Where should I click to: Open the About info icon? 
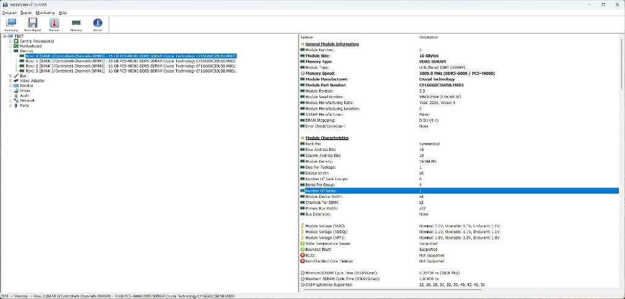click(x=97, y=24)
